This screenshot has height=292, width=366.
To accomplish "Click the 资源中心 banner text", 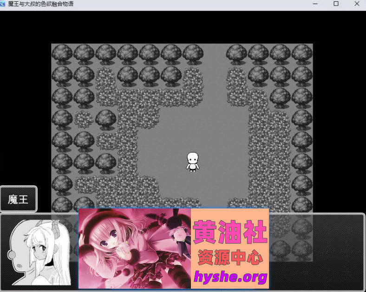I will tap(230, 257).
